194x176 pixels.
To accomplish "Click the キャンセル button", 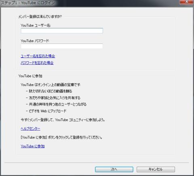I will [x=156, y=169].
